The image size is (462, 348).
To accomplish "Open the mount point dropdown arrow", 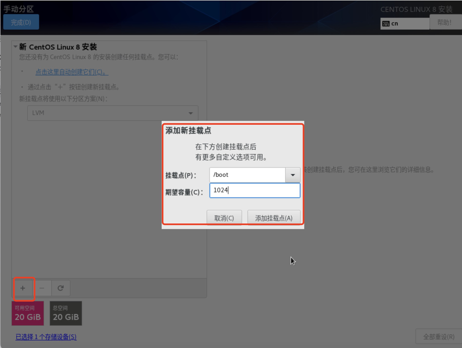I will pos(292,175).
